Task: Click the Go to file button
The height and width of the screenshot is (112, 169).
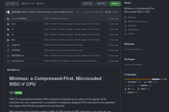Action: 87,4
